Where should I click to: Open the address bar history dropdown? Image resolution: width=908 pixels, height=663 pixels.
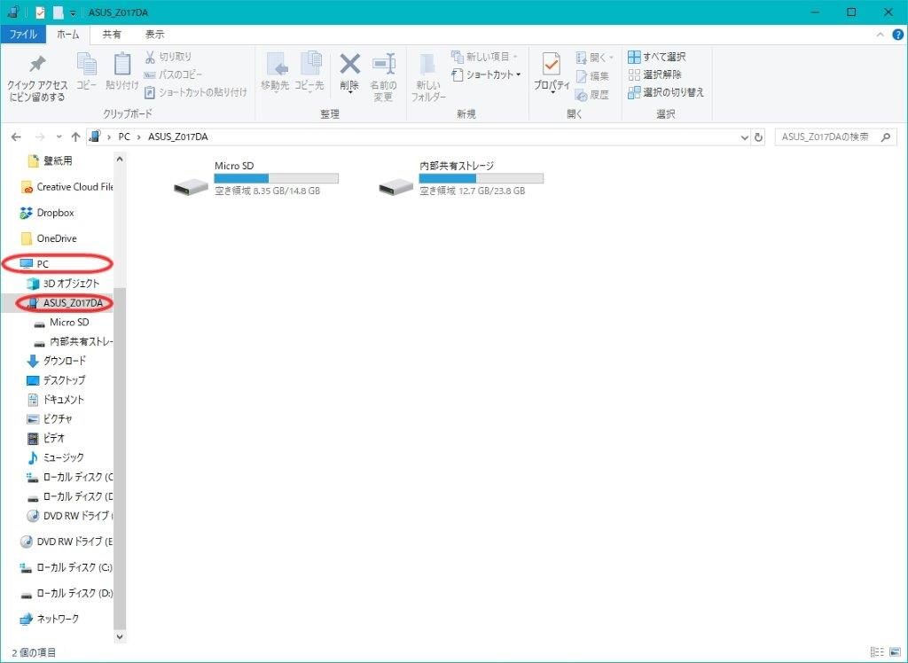[x=744, y=137]
